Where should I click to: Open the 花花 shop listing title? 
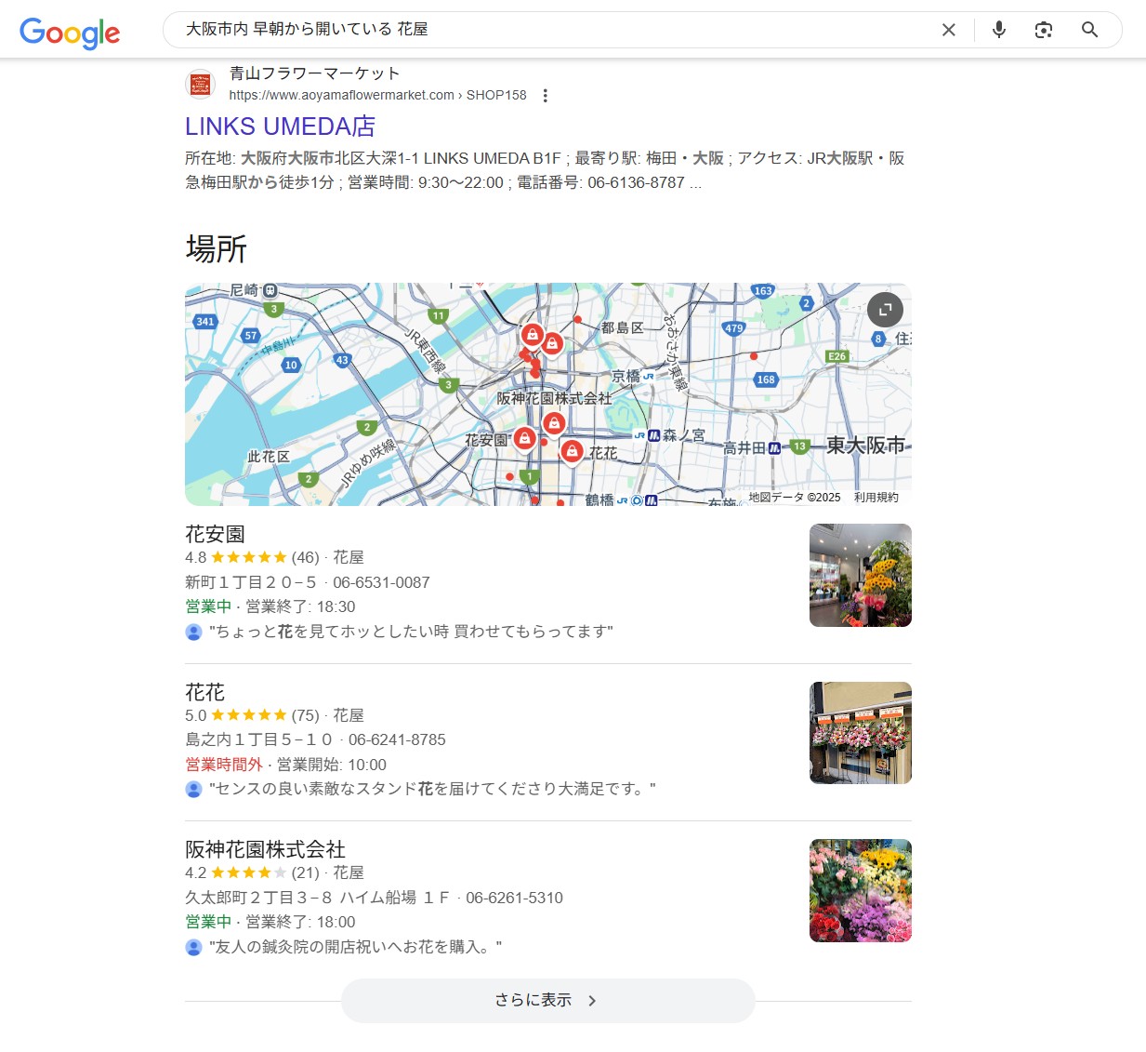204,692
